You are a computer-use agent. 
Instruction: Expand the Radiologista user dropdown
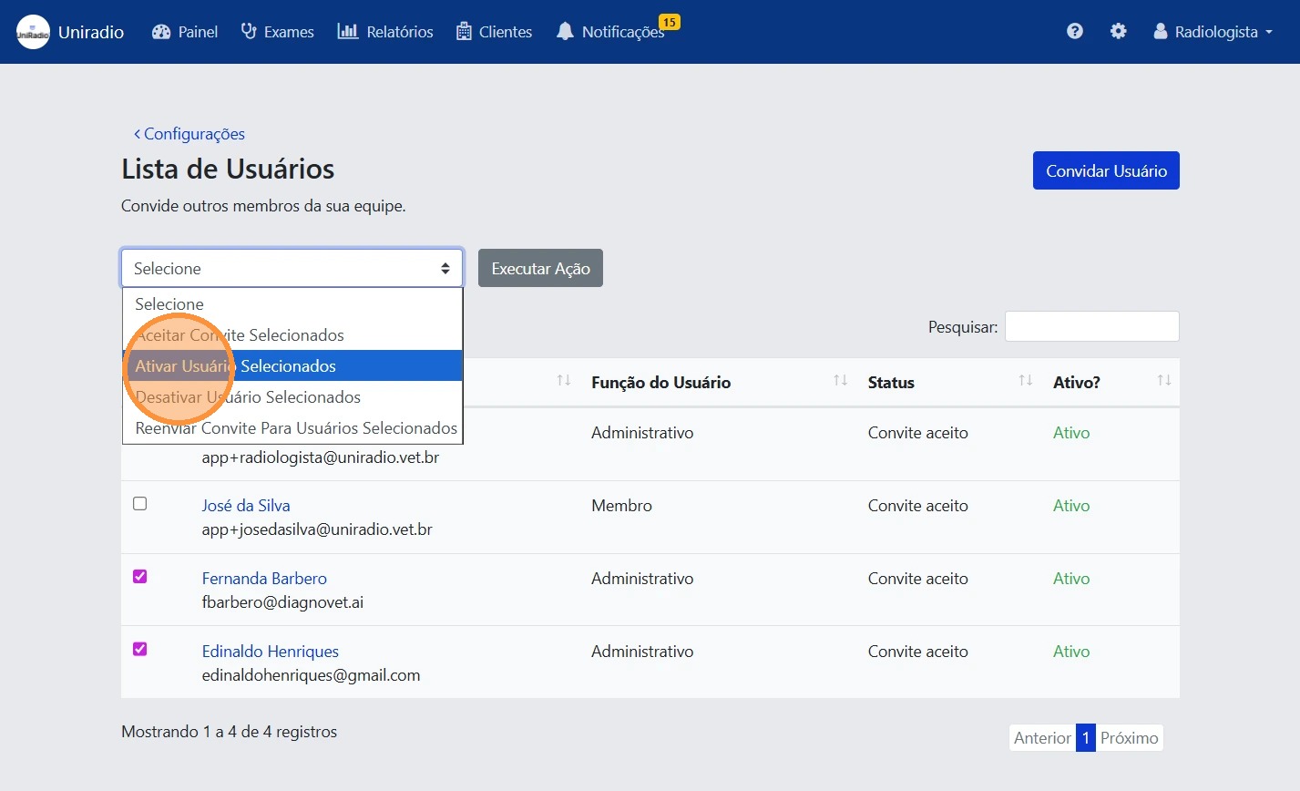tap(1213, 32)
